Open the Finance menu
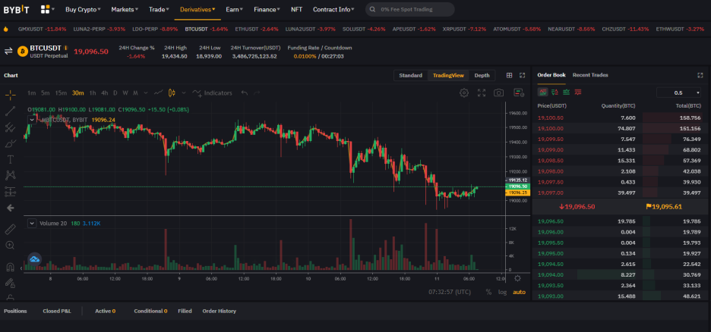 pos(267,9)
